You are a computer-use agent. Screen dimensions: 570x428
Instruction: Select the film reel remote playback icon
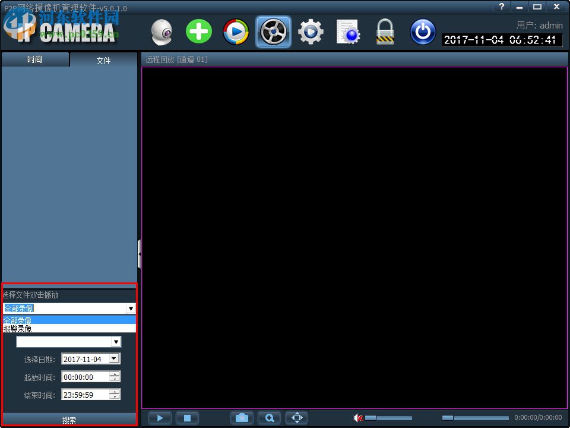tap(273, 32)
